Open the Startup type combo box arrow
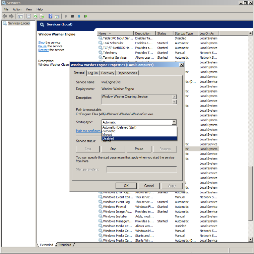This screenshot has width=254, height=254. [x=174, y=122]
